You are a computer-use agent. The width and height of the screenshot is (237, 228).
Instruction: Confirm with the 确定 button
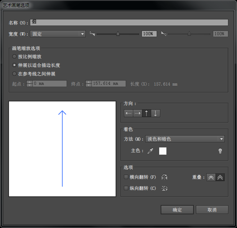(x=177, y=210)
